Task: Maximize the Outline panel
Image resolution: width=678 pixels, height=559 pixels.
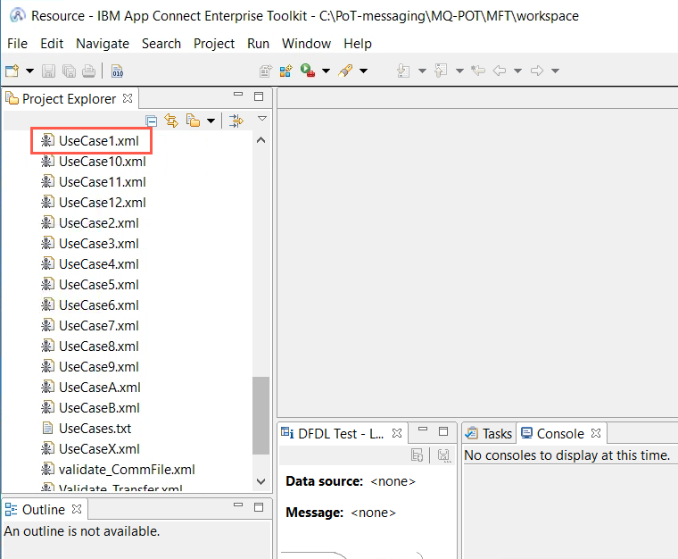Action: 259,507
